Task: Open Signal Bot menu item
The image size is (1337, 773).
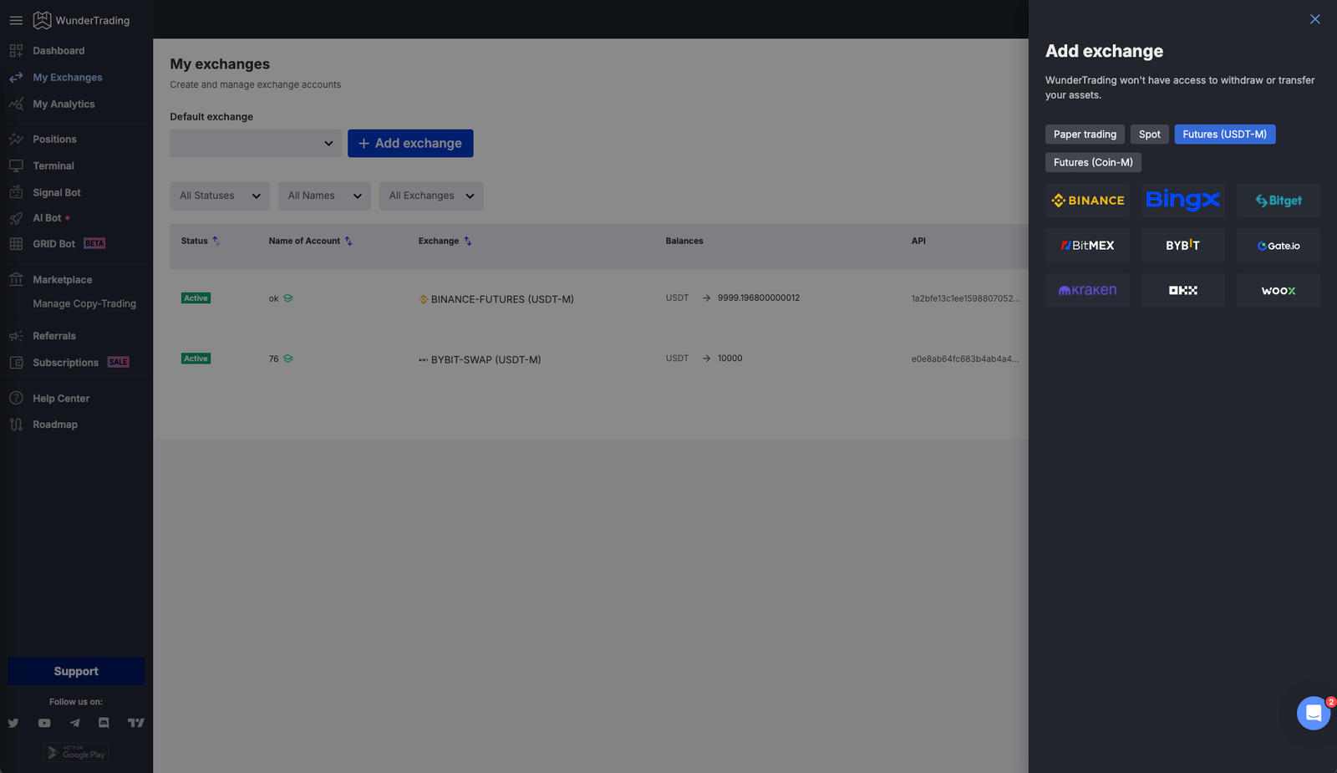Action: [57, 193]
